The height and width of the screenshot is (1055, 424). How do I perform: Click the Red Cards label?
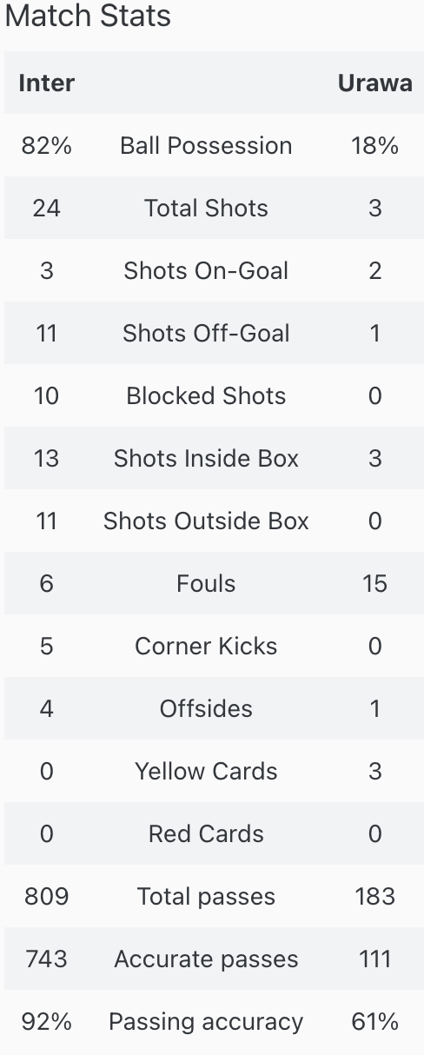[x=206, y=834]
